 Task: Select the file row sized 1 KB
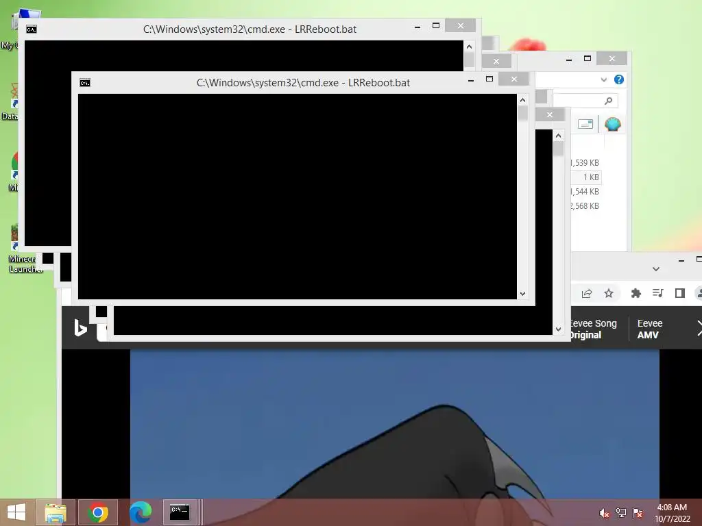[586, 177]
